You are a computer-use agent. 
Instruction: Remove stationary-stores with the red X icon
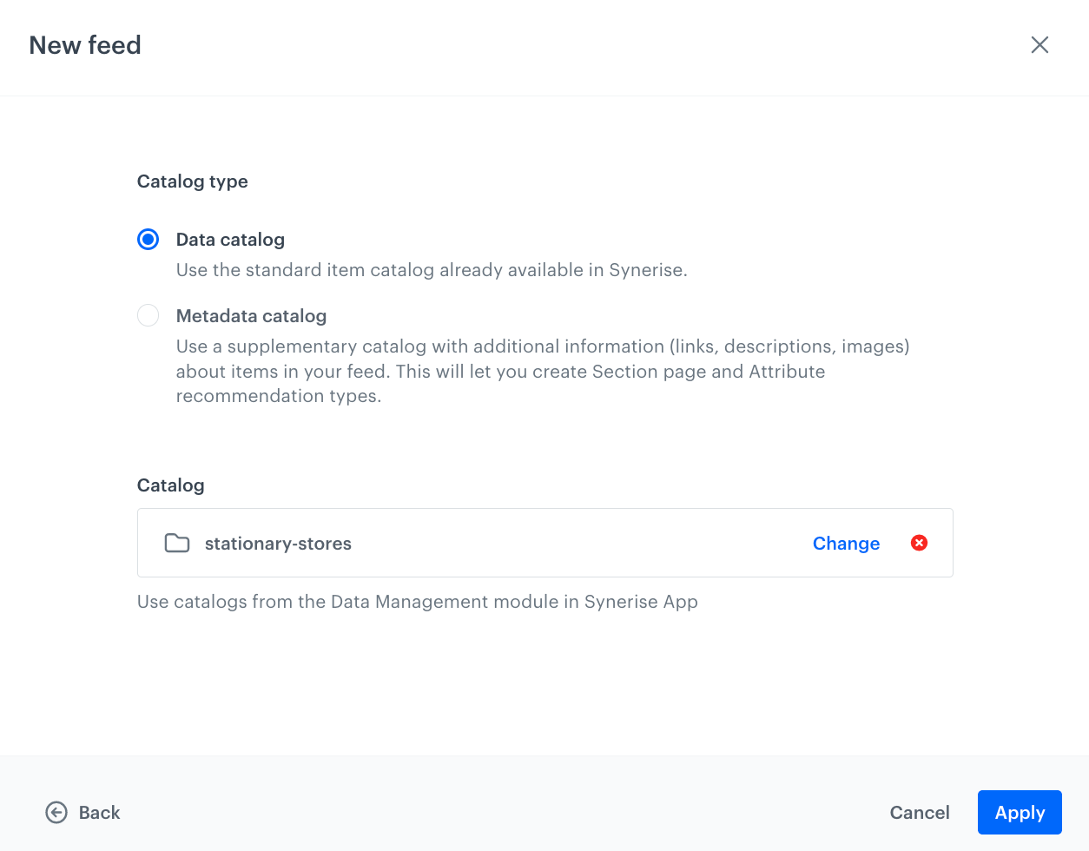[919, 543]
